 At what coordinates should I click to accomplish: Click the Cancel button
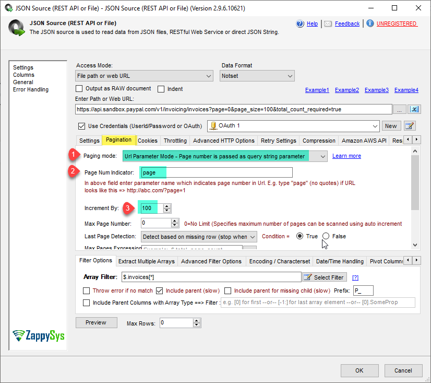tap(403, 370)
